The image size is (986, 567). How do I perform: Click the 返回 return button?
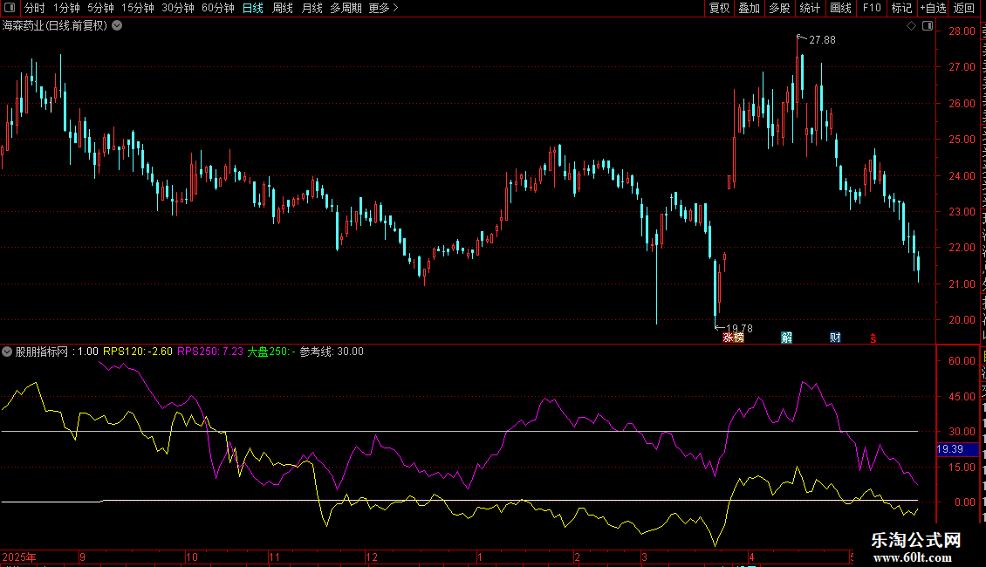coord(963,8)
